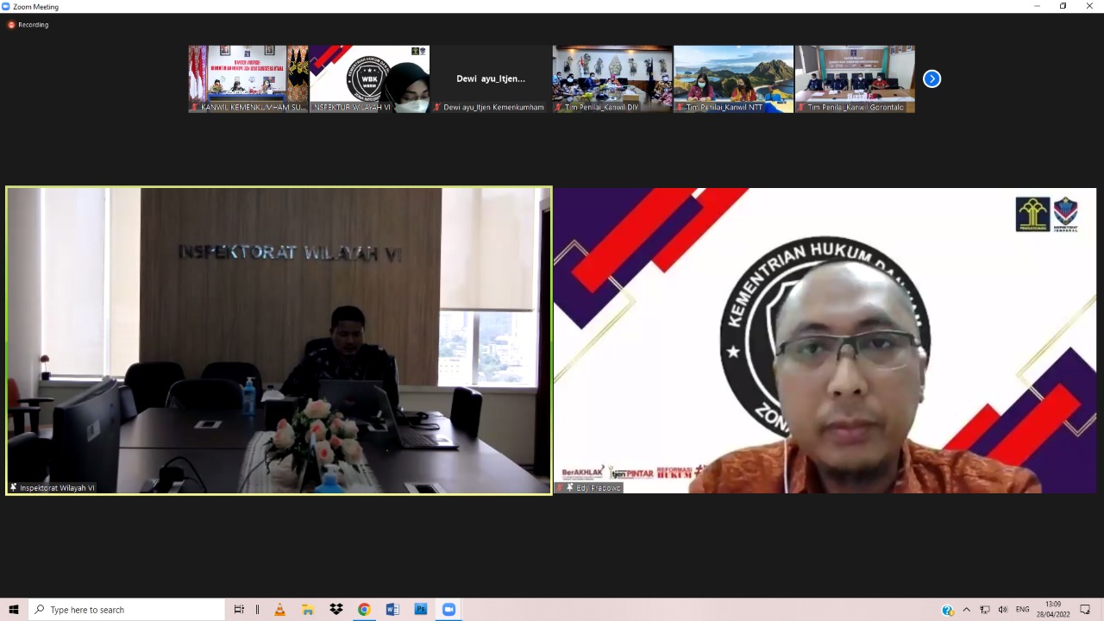The width and height of the screenshot is (1104, 621).
Task: Open Dropbox from the taskbar
Action: point(336,610)
